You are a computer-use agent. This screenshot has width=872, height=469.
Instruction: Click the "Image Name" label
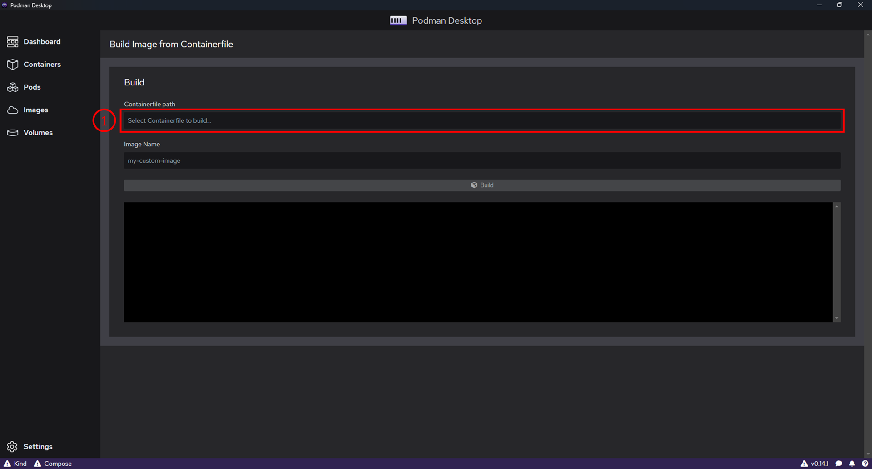tap(142, 144)
